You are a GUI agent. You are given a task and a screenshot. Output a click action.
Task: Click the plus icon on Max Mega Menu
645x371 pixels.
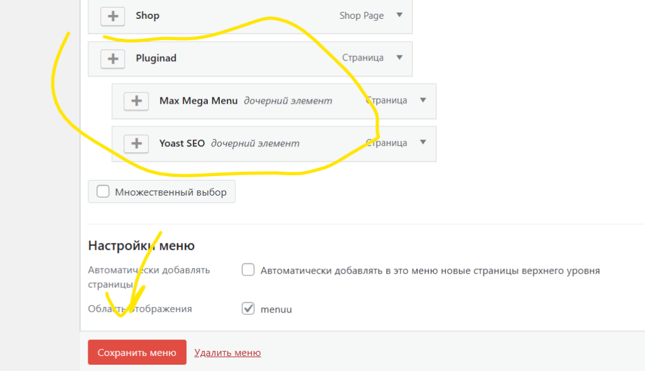[x=136, y=101]
